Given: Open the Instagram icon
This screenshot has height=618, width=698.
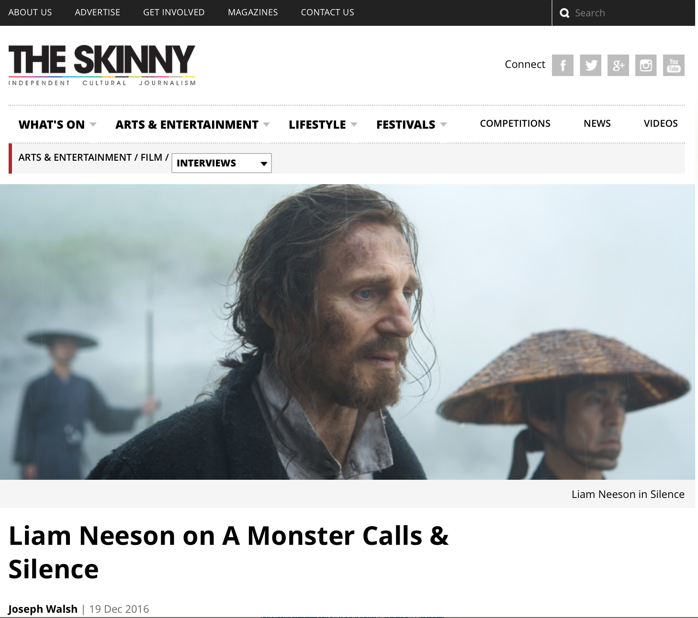Looking at the screenshot, I should tap(646, 65).
